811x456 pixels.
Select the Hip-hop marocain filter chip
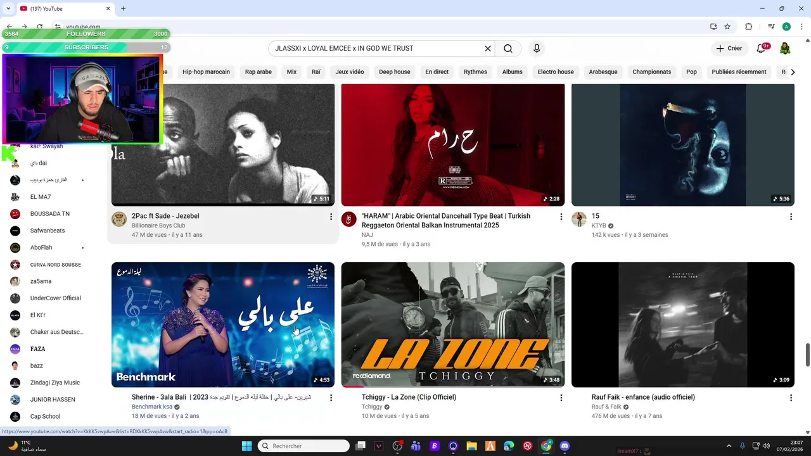click(206, 72)
